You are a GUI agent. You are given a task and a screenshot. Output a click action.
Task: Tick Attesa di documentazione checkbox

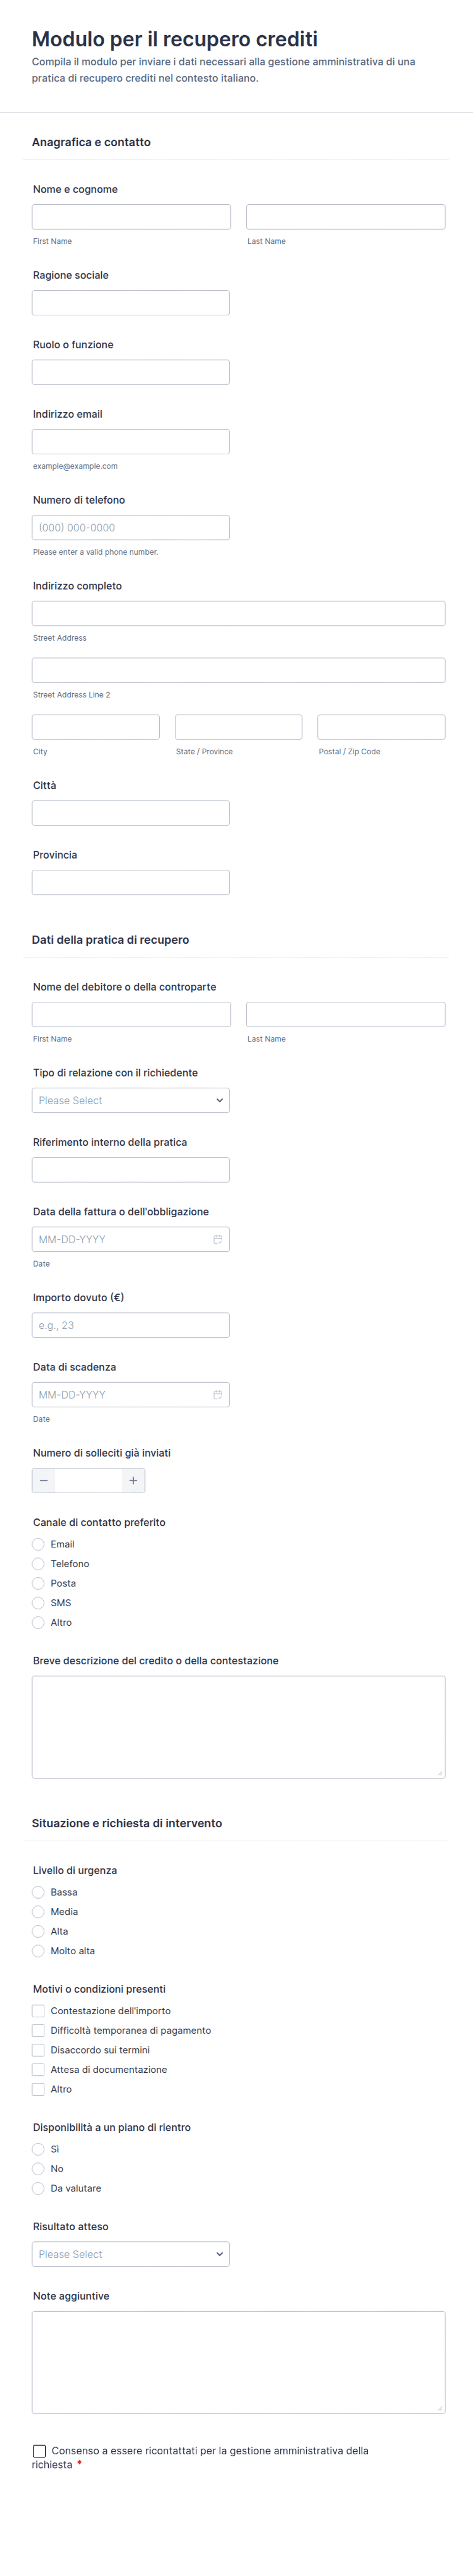39,2070
